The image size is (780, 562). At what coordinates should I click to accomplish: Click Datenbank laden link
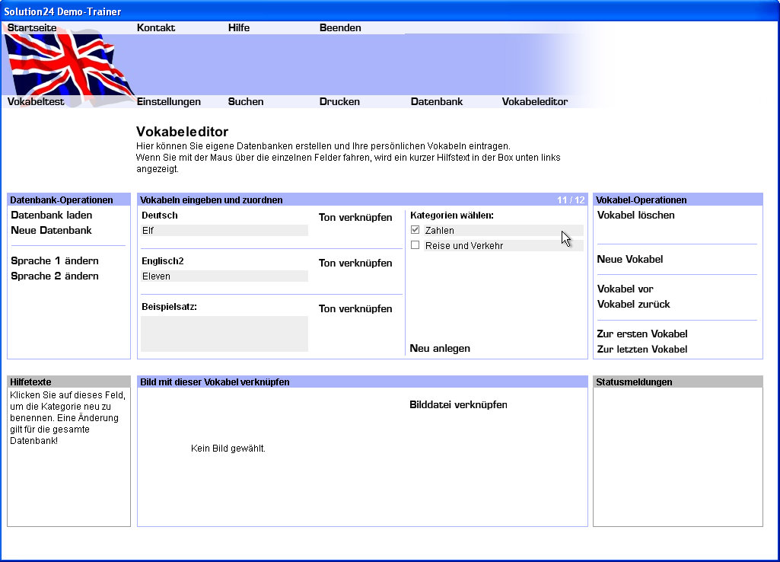tap(52, 215)
